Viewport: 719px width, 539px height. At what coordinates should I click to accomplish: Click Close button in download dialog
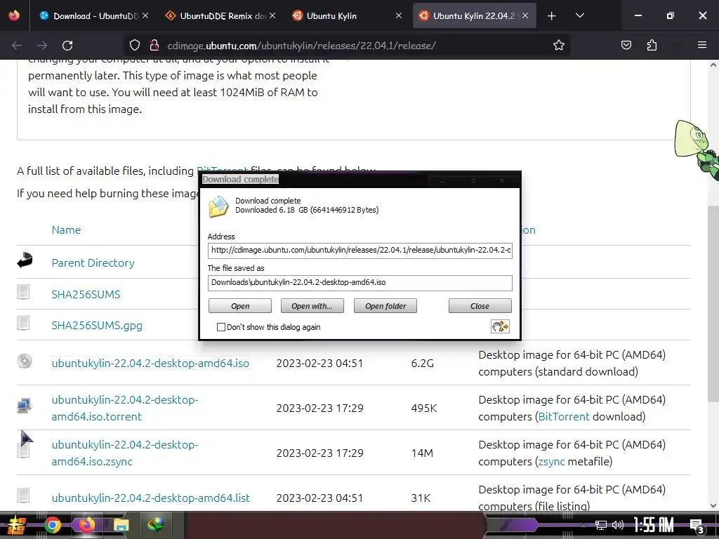point(480,306)
